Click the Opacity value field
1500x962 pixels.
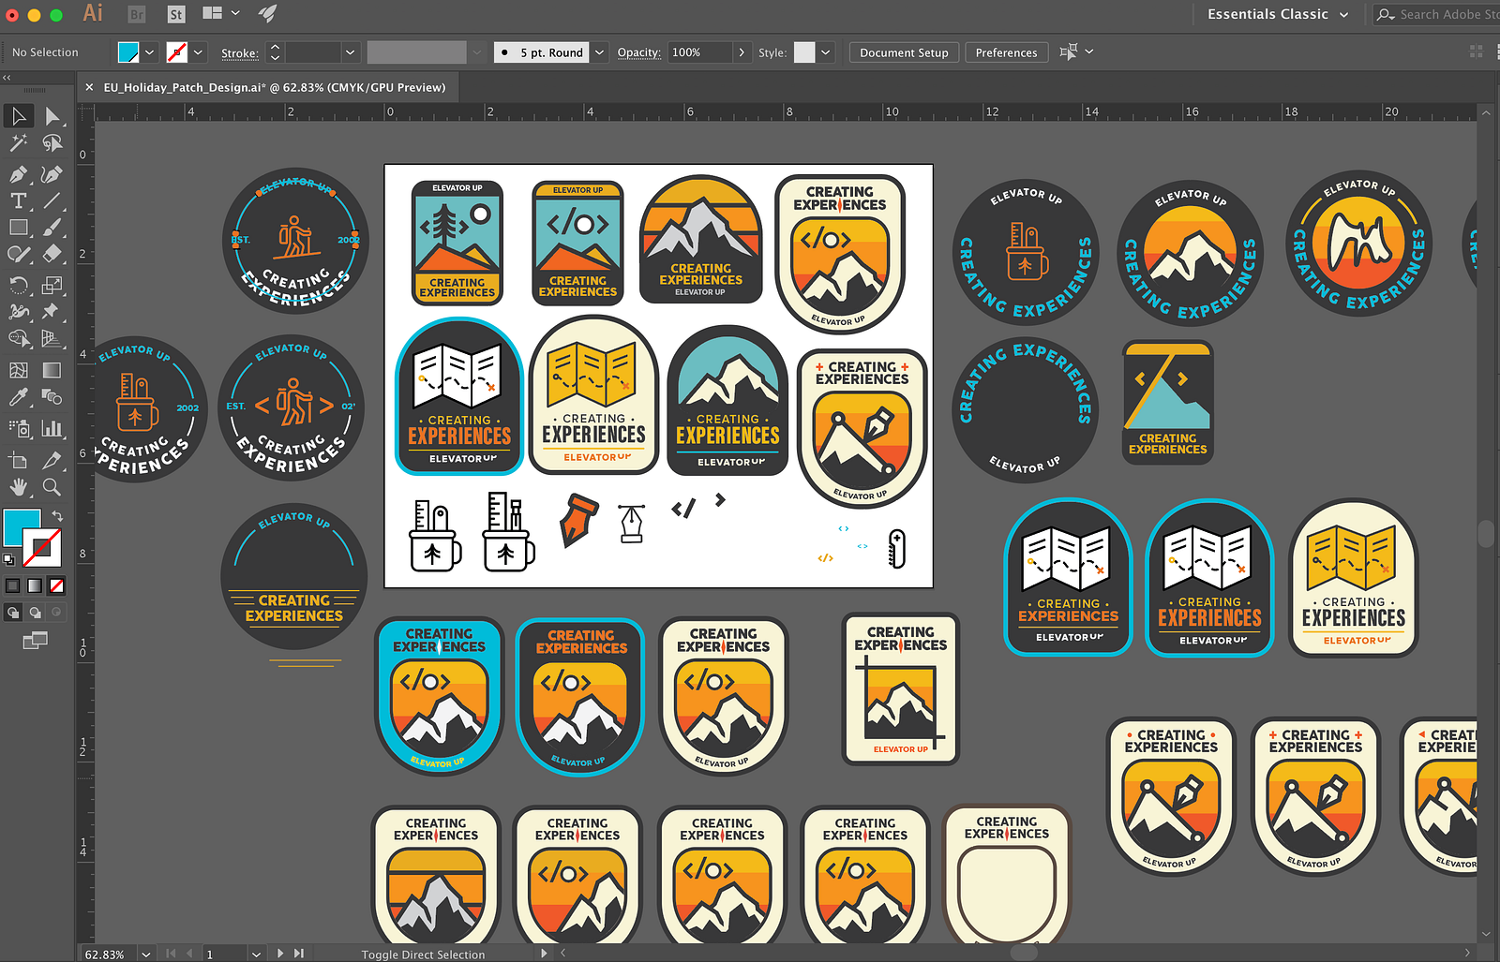(x=699, y=52)
